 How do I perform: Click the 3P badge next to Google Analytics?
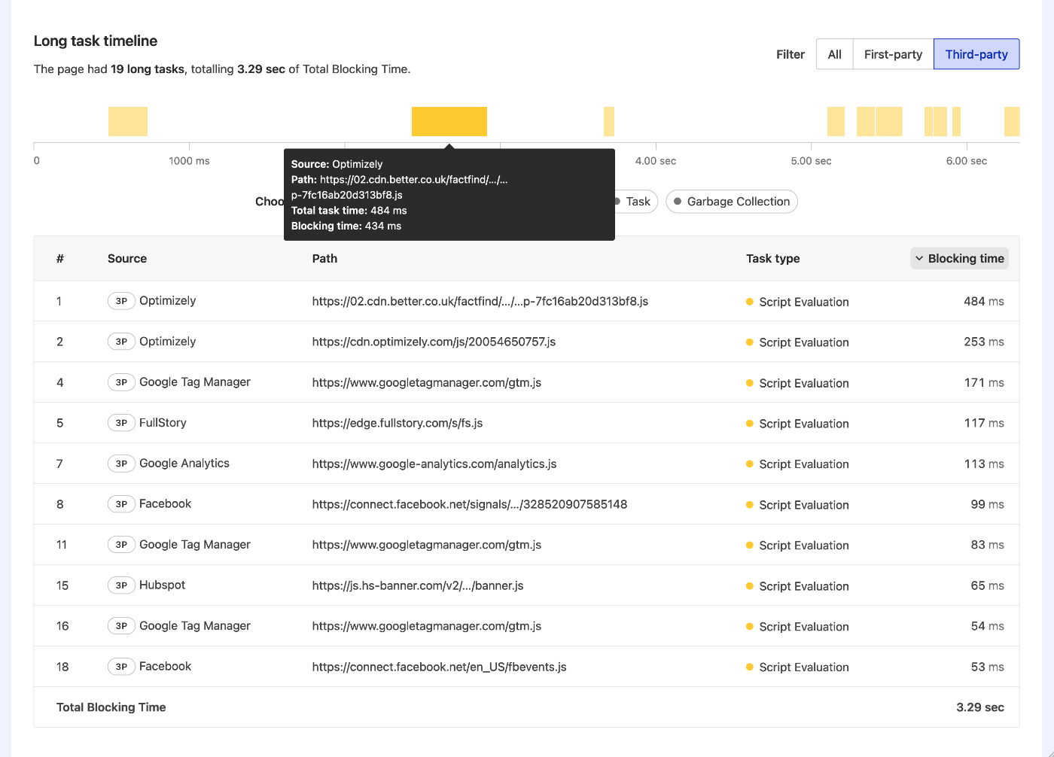point(121,463)
